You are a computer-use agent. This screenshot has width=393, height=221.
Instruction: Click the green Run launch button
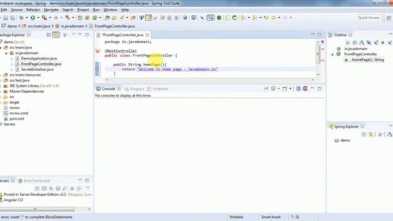pyautogui.click(x=33, y=18)
